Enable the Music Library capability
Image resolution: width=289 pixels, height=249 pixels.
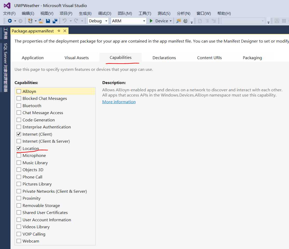(19, 163)
